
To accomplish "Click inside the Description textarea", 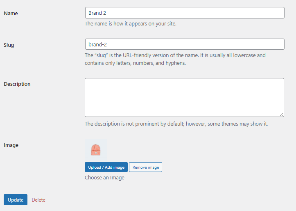I will tap(184, 97).
